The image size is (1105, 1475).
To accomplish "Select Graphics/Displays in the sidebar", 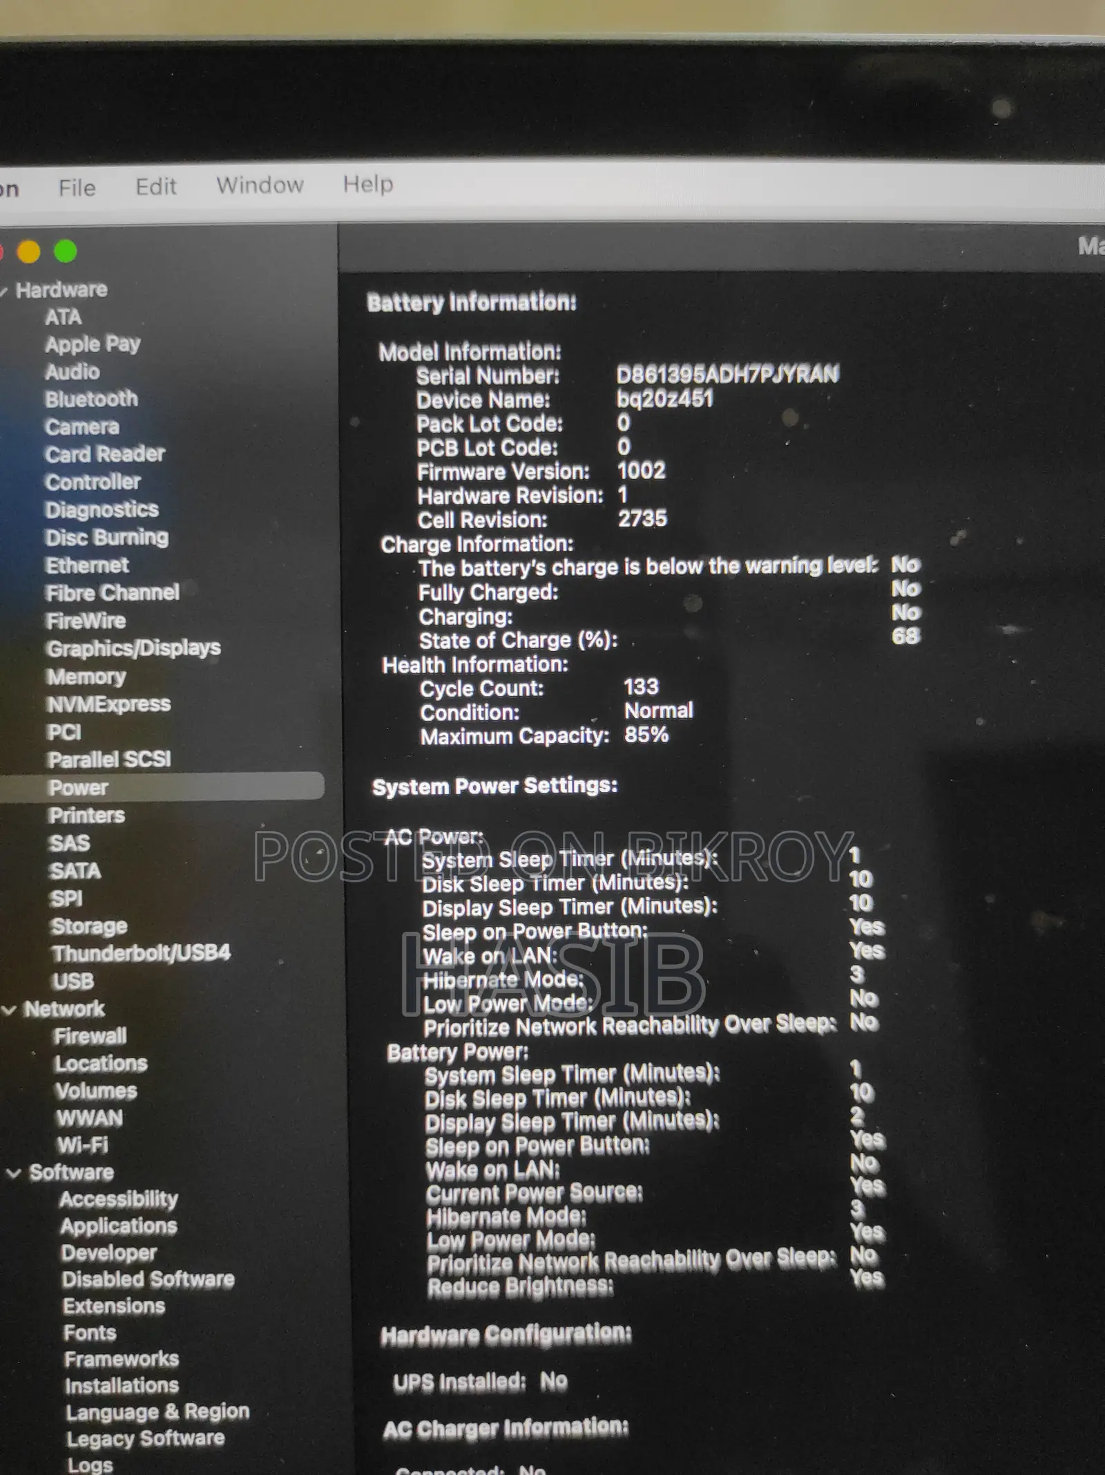I will (133, 648).
